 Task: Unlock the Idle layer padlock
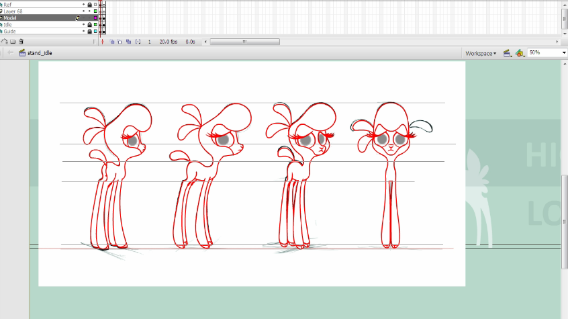89,25
